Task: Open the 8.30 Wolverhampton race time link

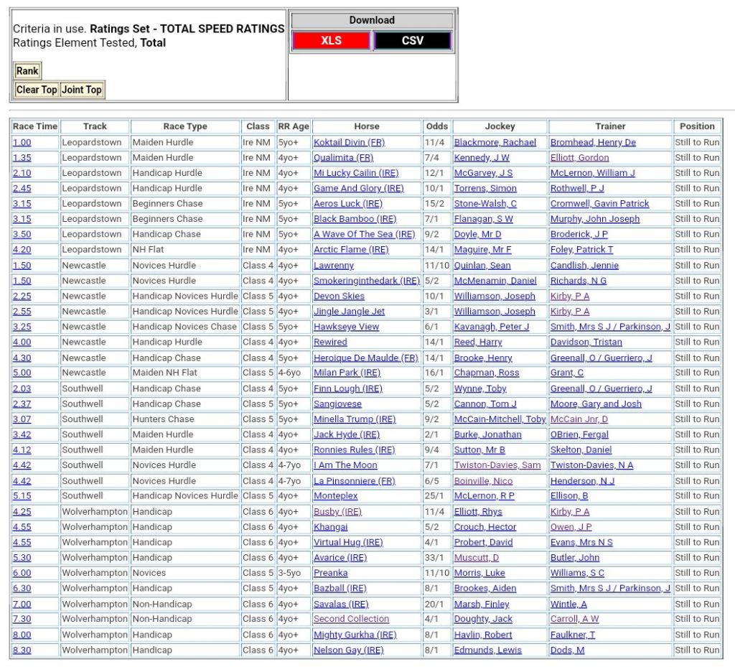Action: click(22, 650)
